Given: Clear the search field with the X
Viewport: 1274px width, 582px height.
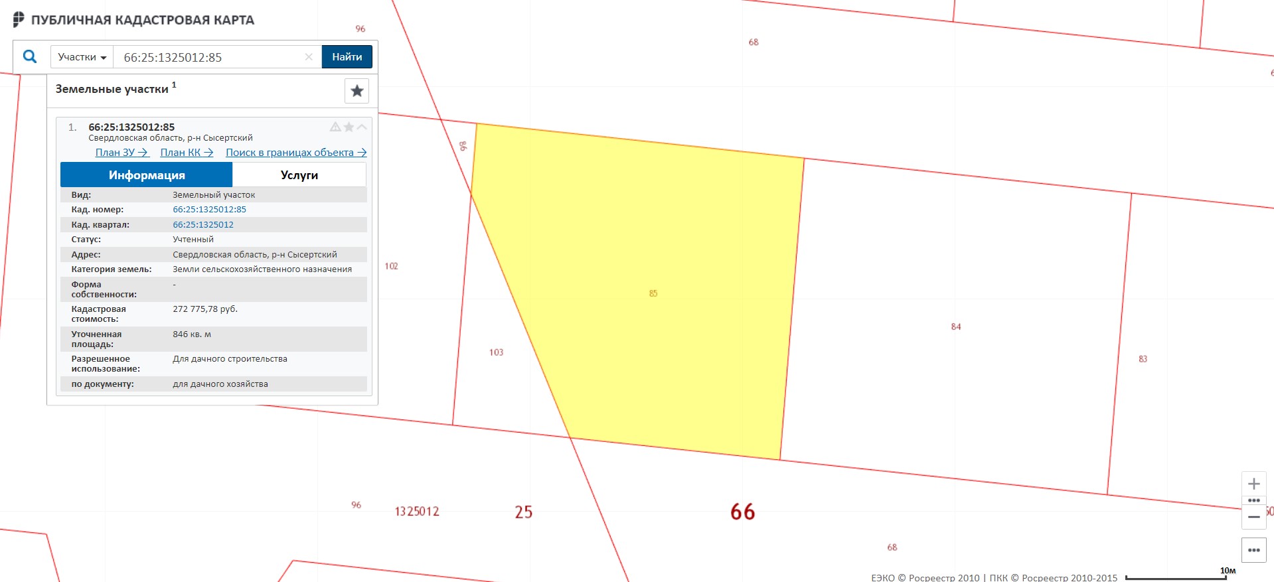Looking at the screenshot, I should 309,57.
